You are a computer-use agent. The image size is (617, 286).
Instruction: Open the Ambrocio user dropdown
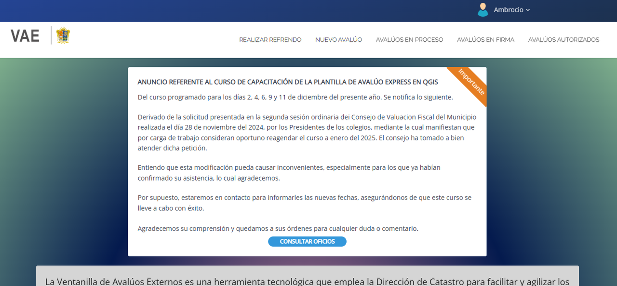(x=511, y=10)
